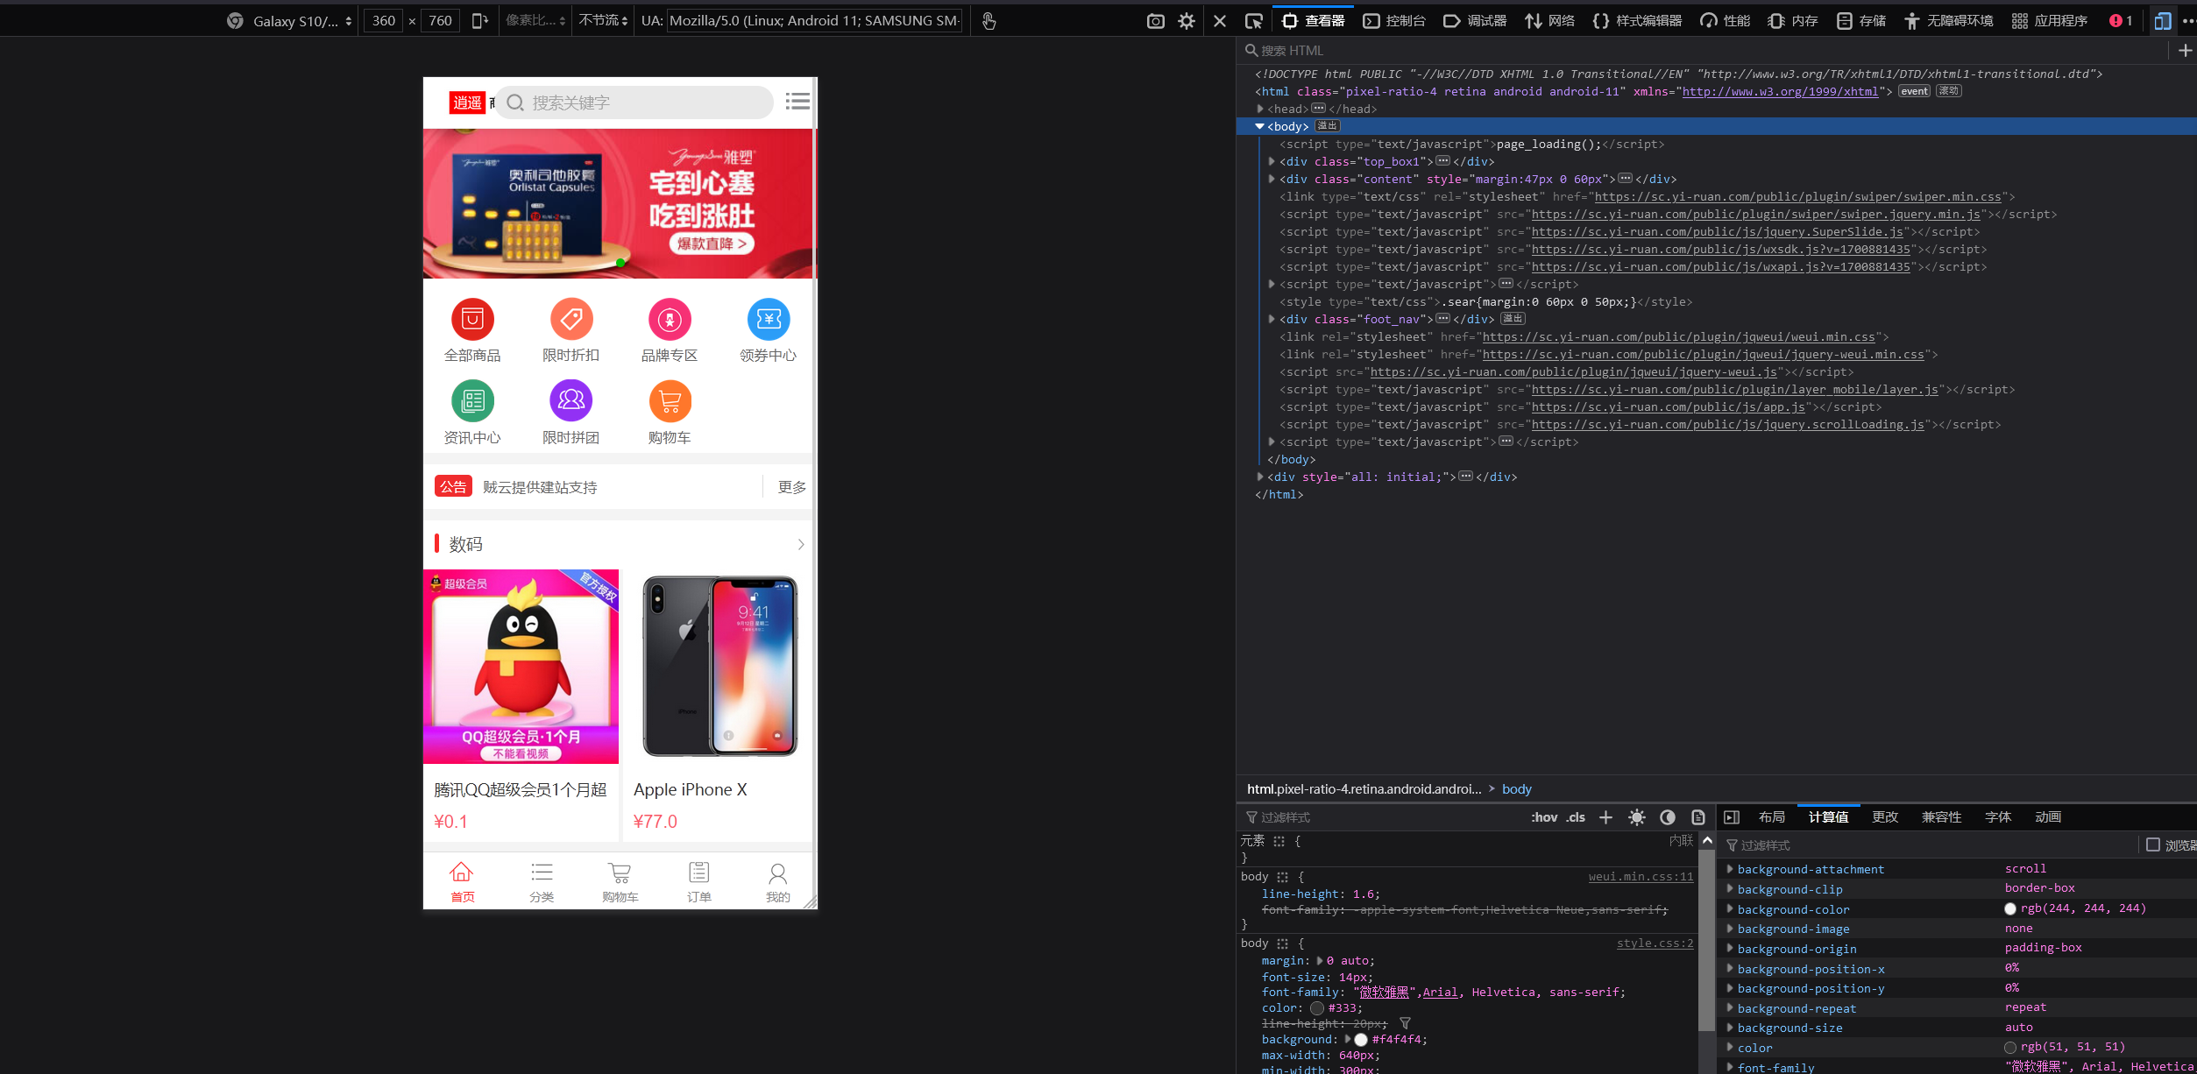
Task: Take a screenshot with the camera icon
Action: pos(1155,20)
